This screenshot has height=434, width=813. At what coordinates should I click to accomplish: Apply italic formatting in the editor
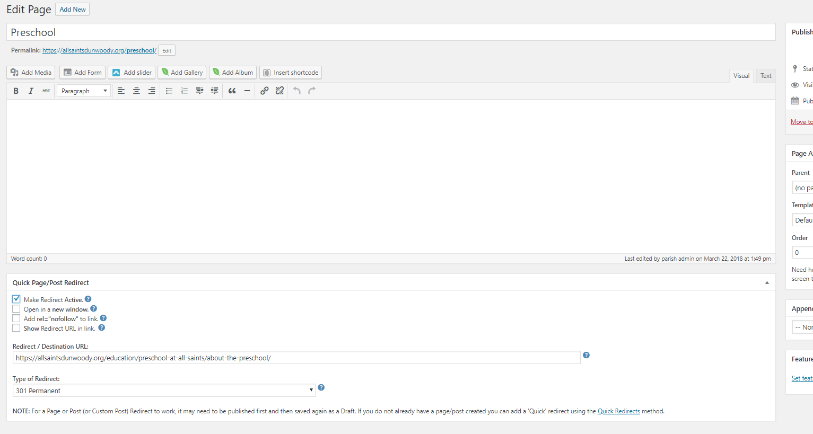[31, 91]
